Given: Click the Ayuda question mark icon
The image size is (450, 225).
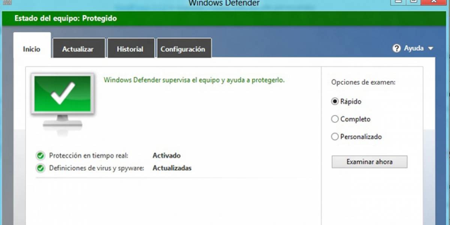Looking at the screenshot, I should (397, 48).
